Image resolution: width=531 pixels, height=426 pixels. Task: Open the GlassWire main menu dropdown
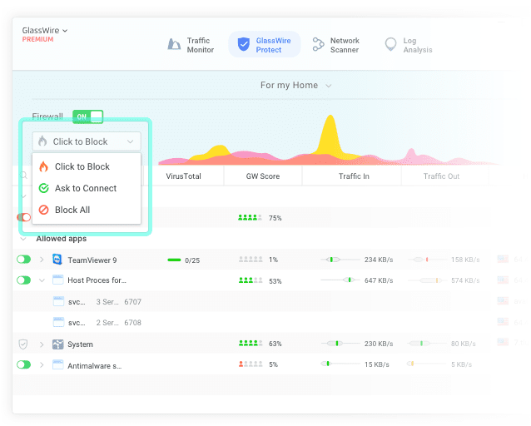tap(45, 31)
